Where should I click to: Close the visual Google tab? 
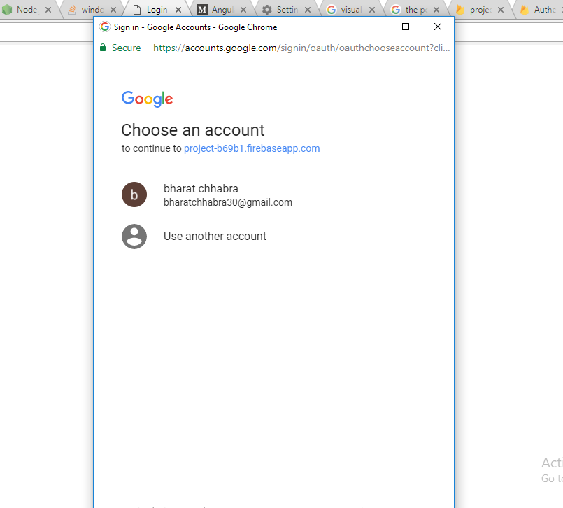[372, 10]
